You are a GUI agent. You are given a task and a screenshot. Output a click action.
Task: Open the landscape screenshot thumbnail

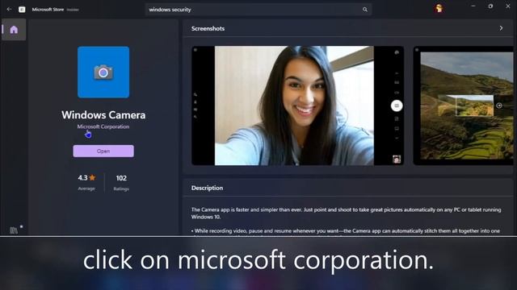coord(463,106)
